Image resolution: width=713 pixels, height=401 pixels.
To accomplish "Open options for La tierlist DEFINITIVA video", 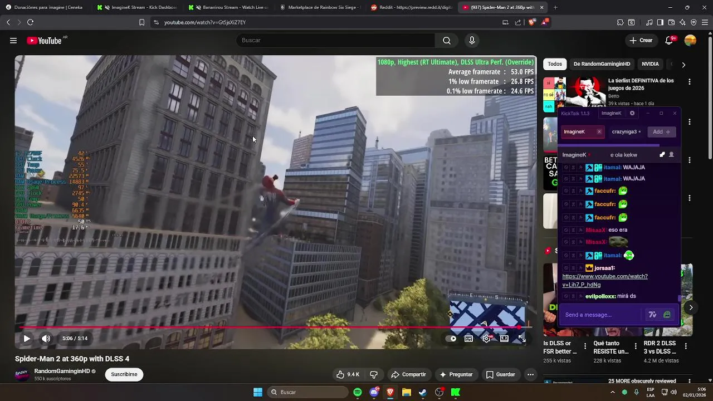I will coord(690,81).
